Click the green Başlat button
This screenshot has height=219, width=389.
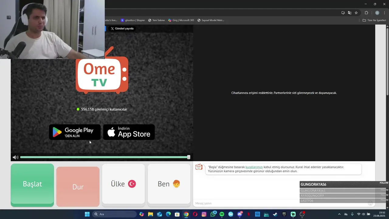(x=32, y=185)
